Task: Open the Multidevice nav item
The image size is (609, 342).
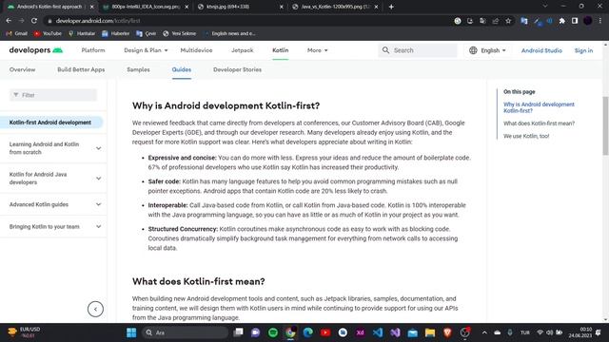Action: pyautogui.click(x=196, y=50)
